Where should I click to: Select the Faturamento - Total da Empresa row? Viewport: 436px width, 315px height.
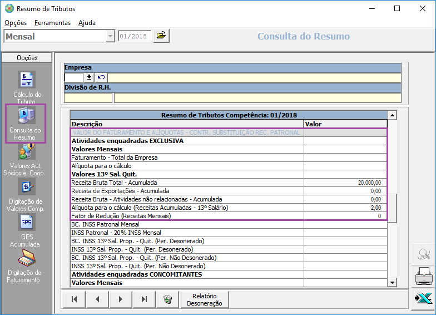(229, 157)
